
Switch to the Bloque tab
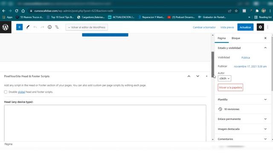[x=236, y=38]
